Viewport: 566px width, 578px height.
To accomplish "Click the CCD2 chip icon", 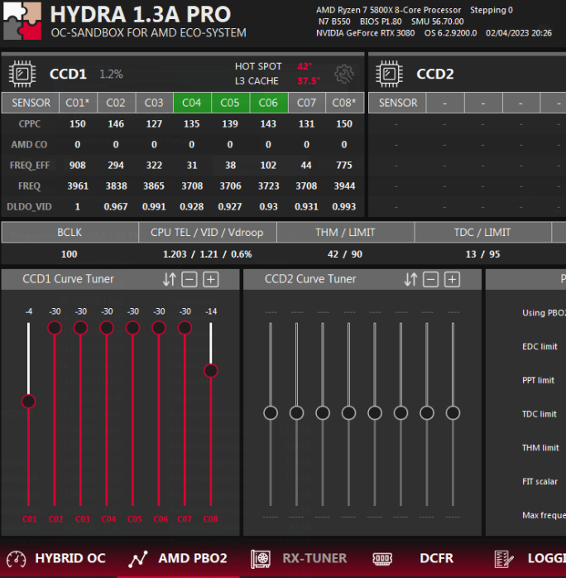I will tap(389, 74).
